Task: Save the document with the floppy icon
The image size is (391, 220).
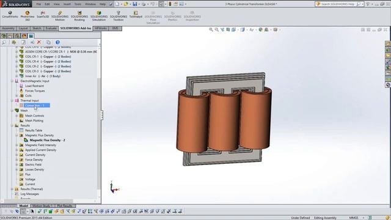Action: (x=135, y=4)
